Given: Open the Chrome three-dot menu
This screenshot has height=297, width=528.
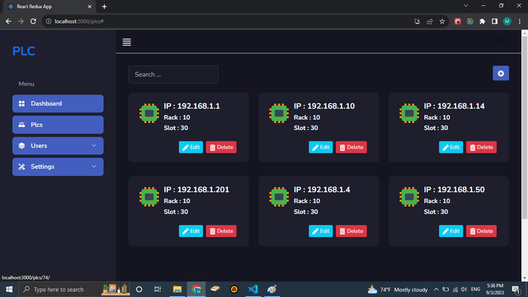Looking at the screenshot, I should pyautogui.click(x=520, y=21).
